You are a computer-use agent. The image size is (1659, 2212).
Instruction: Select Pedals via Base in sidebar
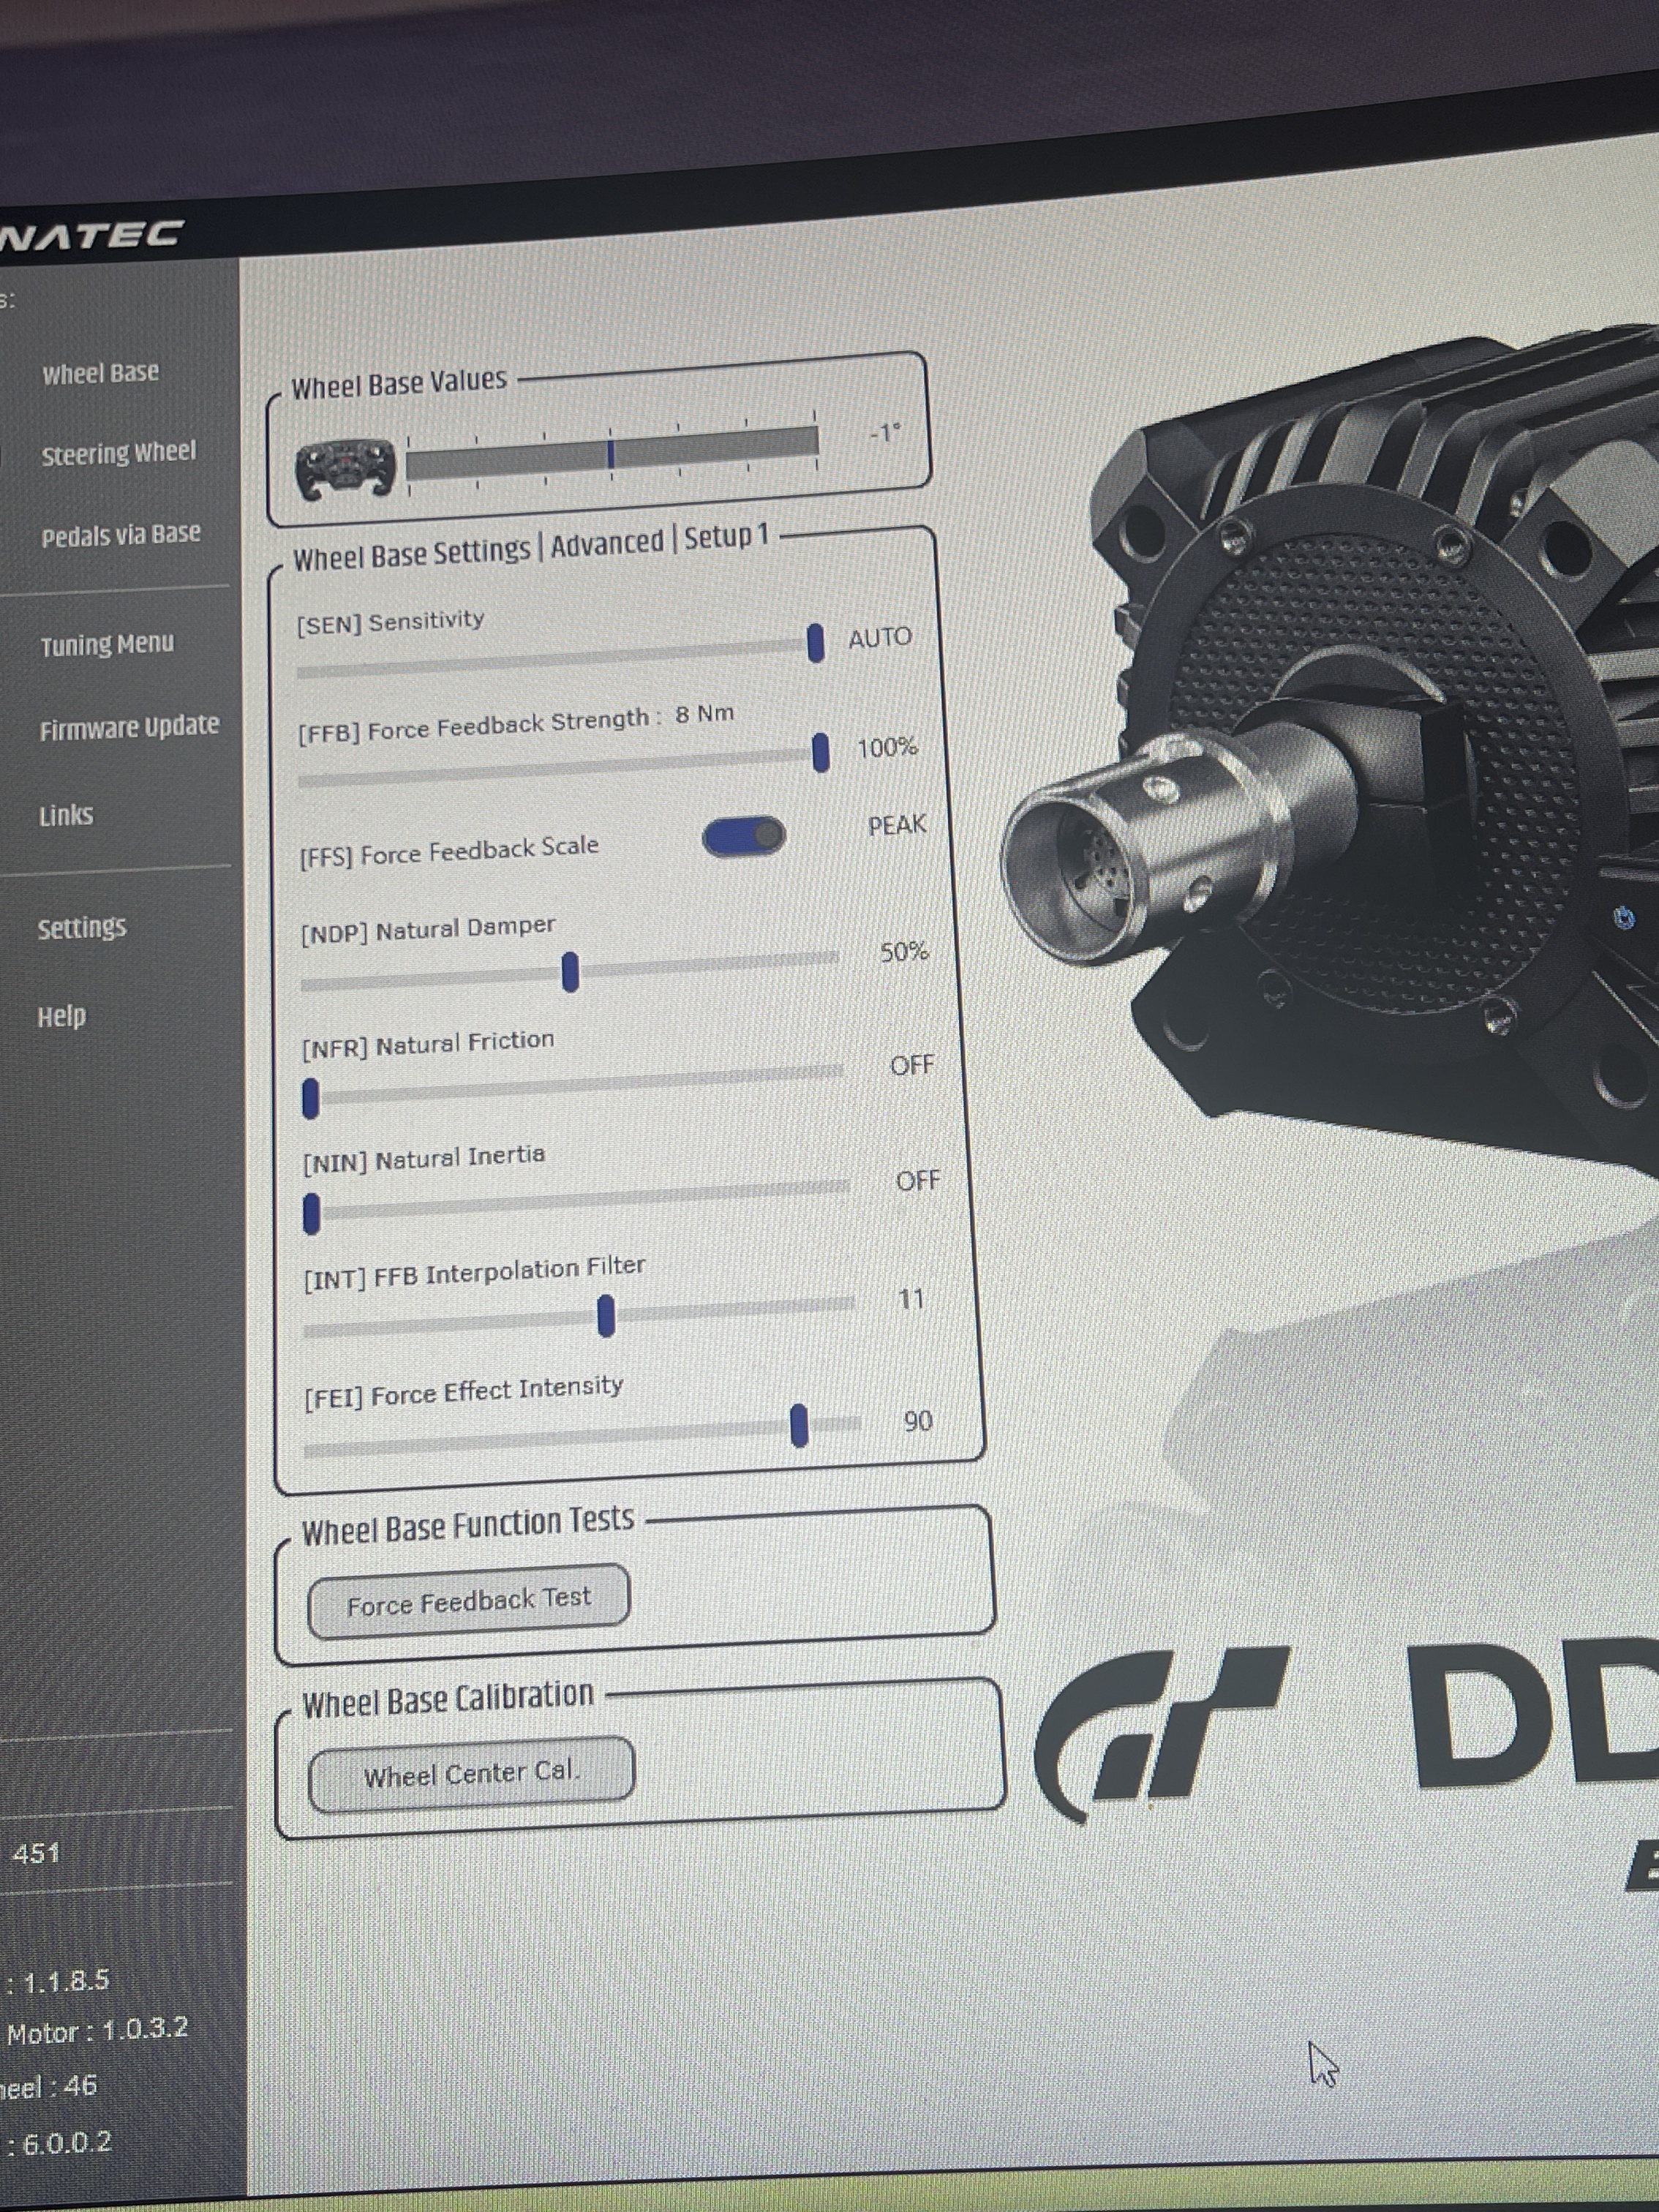point(121,535)
